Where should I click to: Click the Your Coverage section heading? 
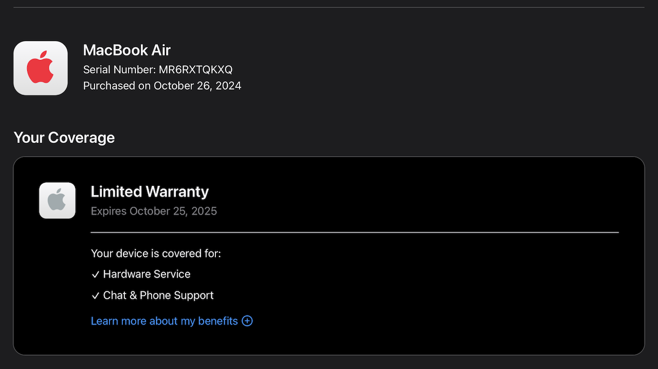point(64,138)
